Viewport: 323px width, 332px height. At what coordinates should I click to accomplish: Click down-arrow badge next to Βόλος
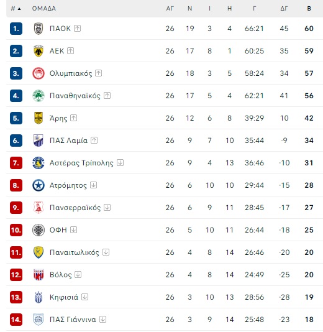click(x=78, y=275)
